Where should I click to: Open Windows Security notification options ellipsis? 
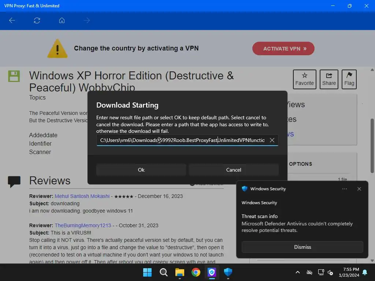point(344,189)
